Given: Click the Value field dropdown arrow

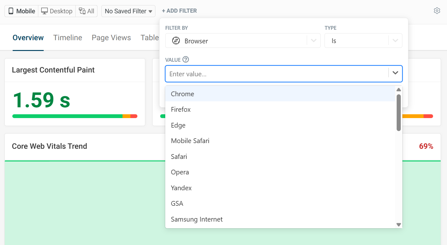Looking at the screenshot, I should tap(395, 73).
